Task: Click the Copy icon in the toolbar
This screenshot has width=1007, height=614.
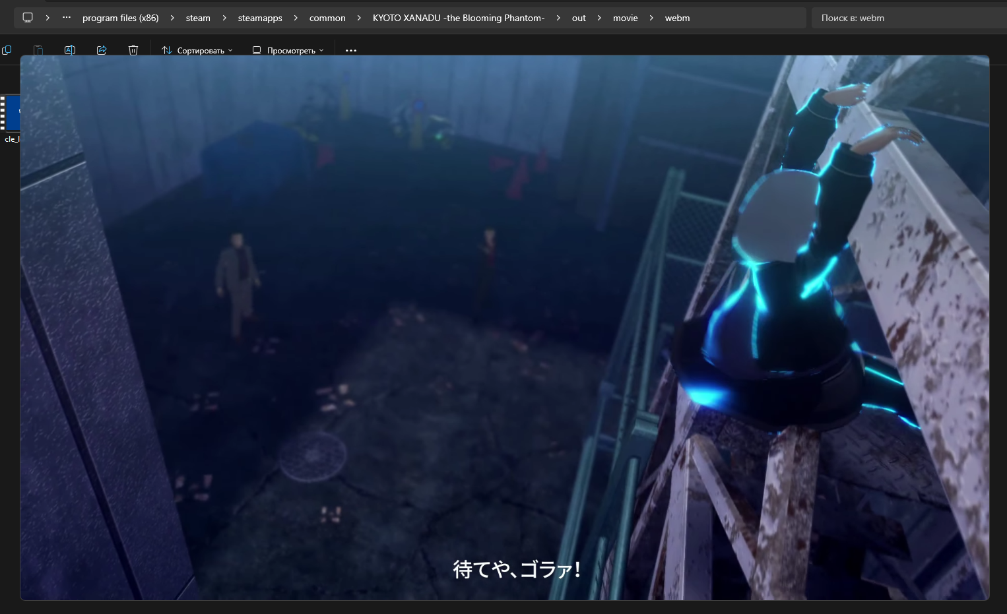Action: coord(7,50)
